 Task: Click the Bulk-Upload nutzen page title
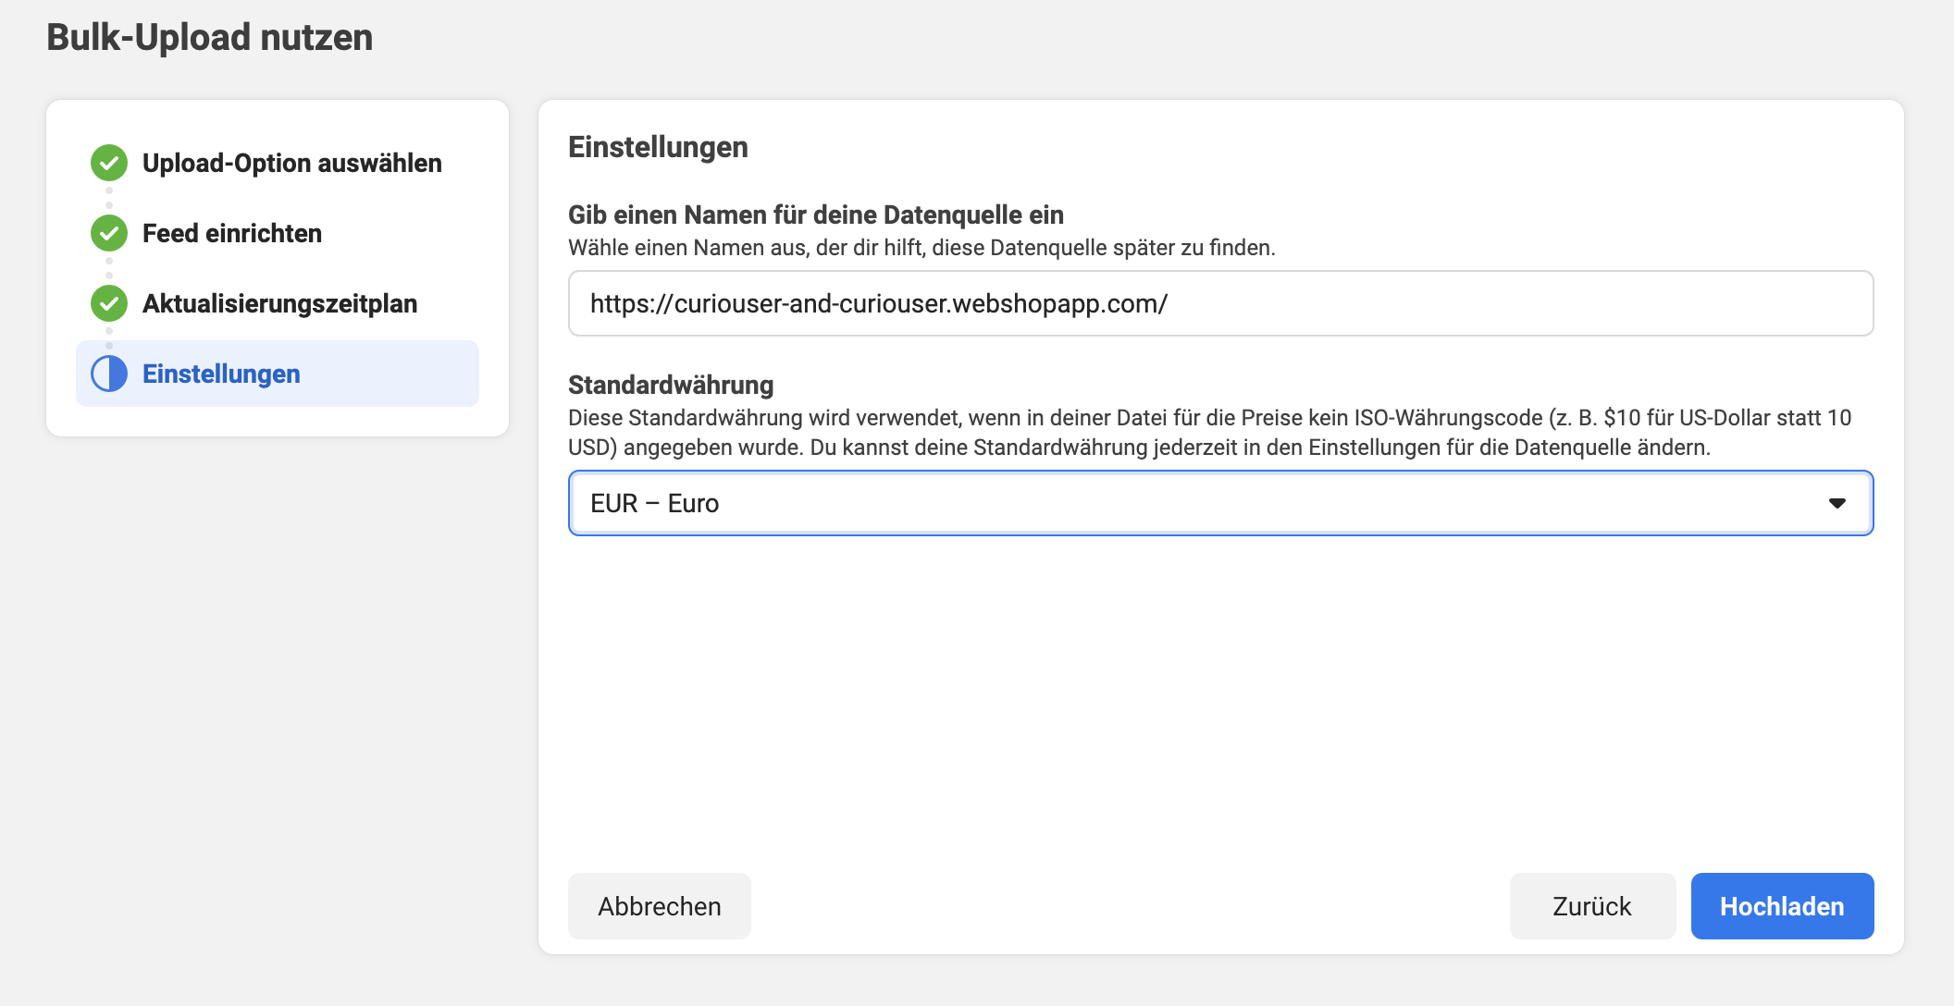[x=210, y=37]
